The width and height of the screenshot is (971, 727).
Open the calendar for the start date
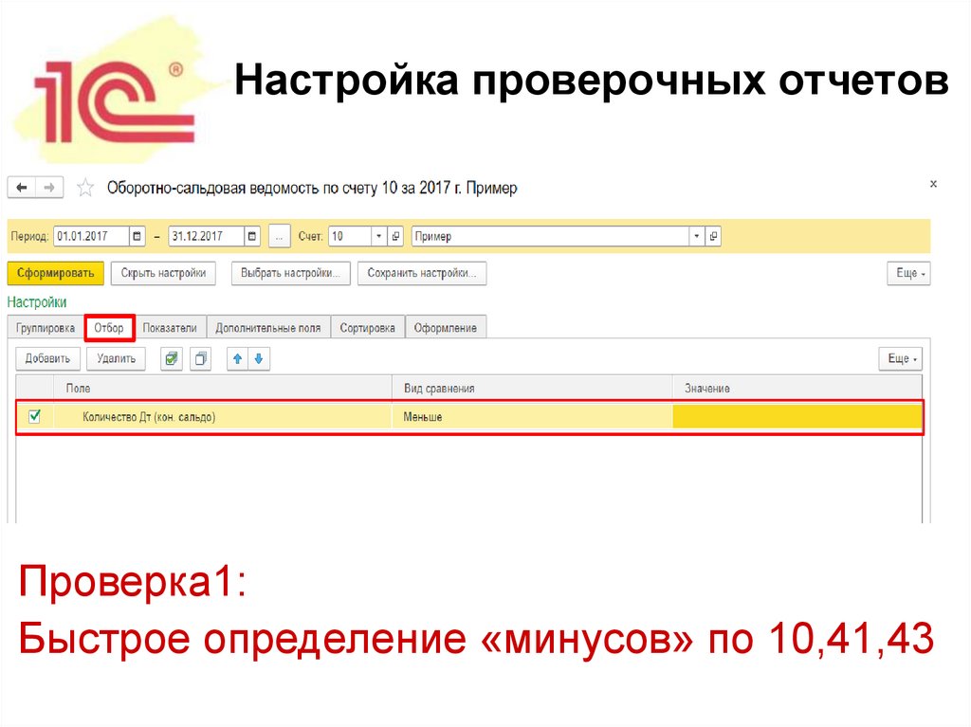tap(136, 235)
